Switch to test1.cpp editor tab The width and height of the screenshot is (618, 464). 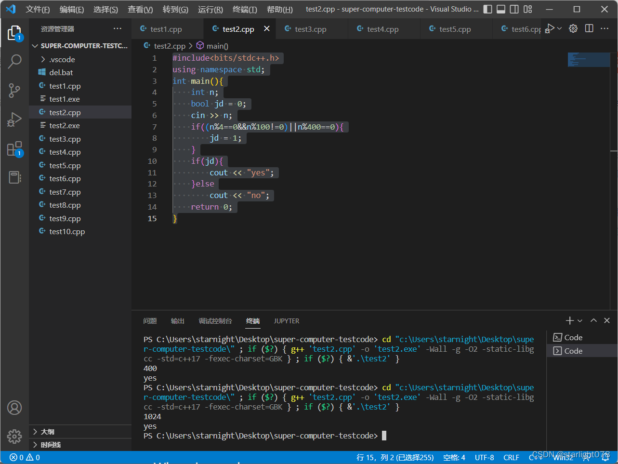click(167, 29)
